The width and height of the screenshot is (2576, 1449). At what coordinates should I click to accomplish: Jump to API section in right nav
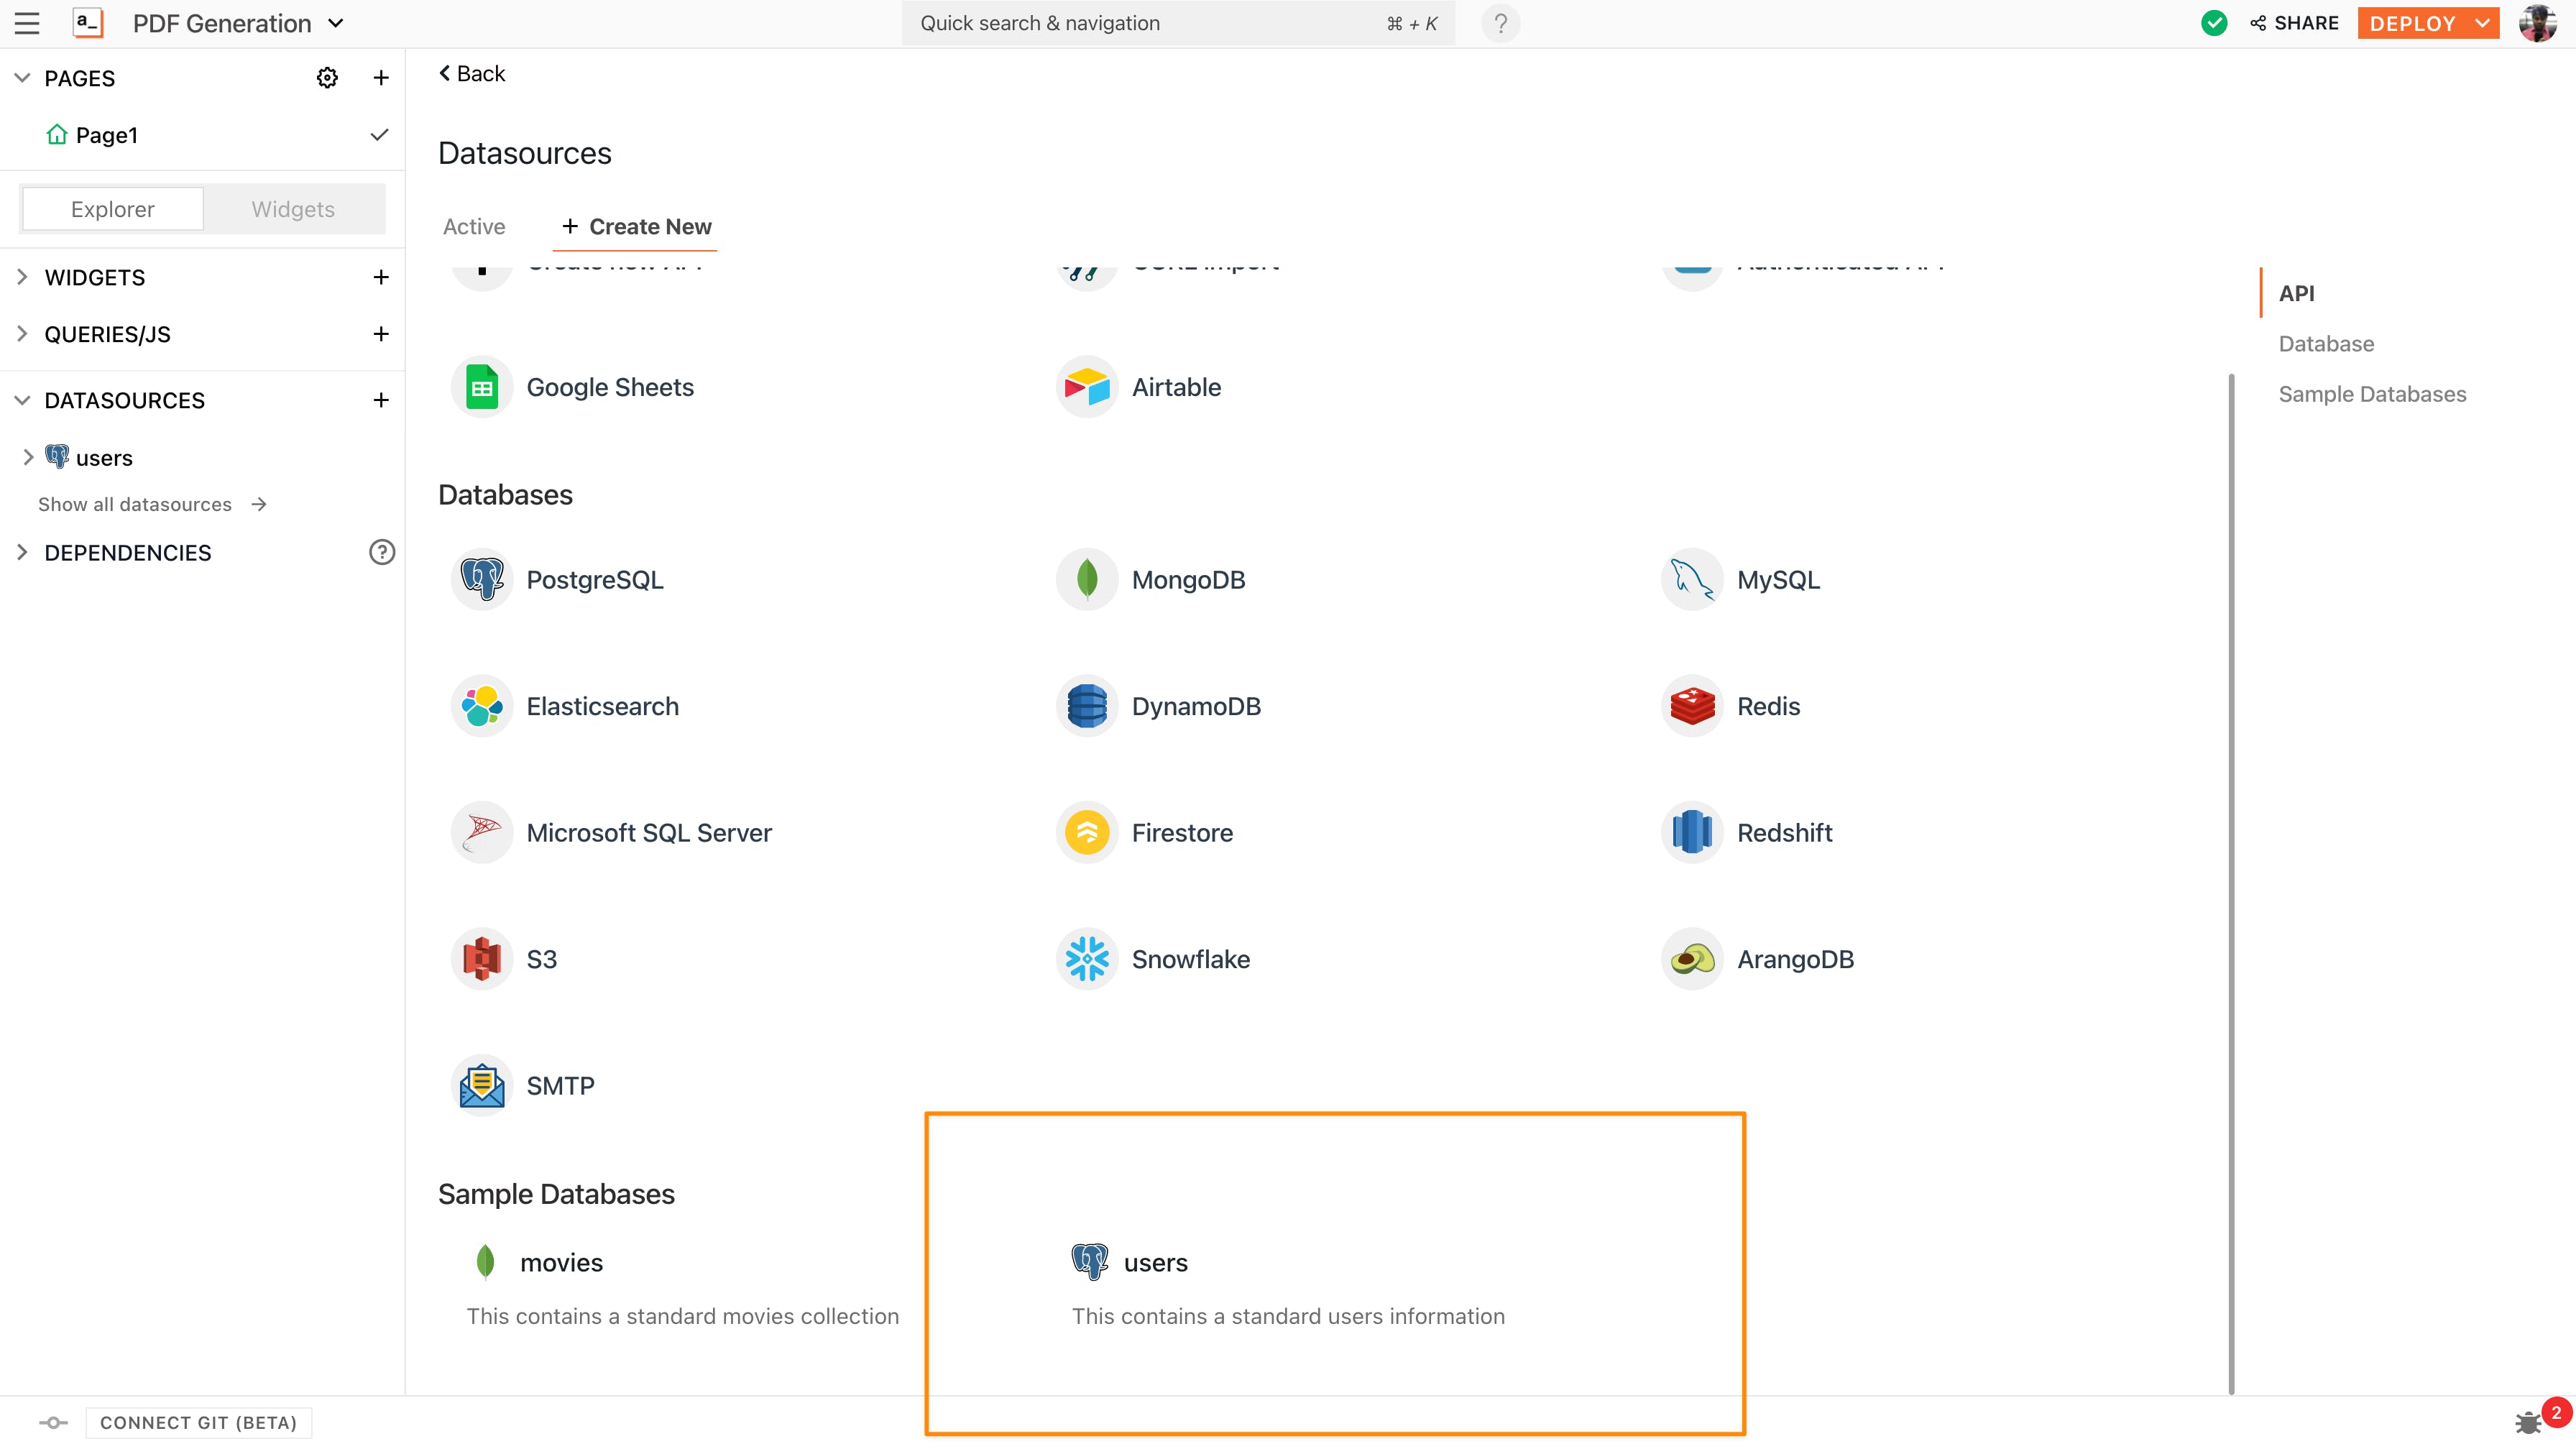[2296, 293]
